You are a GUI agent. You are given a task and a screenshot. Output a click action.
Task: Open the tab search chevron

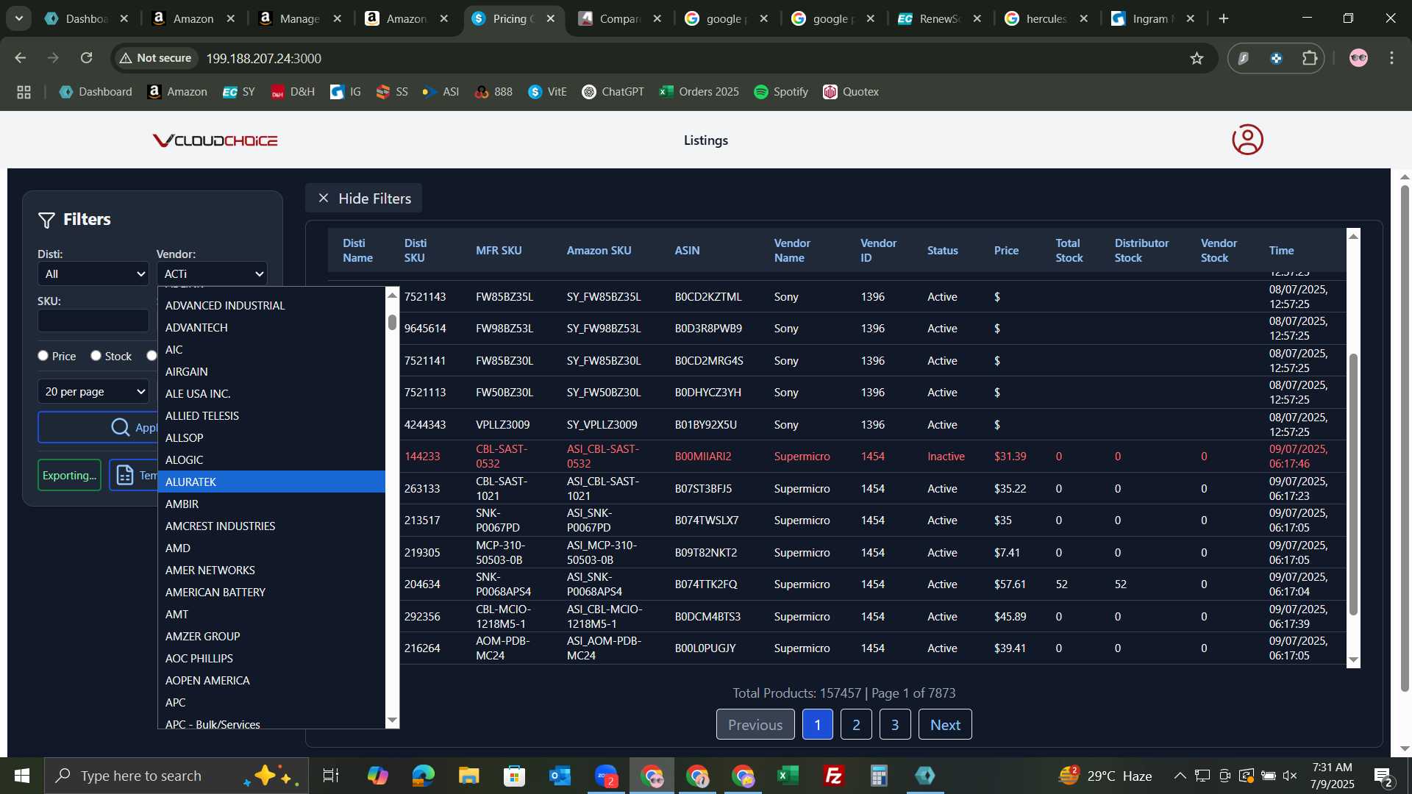[19, 18]
